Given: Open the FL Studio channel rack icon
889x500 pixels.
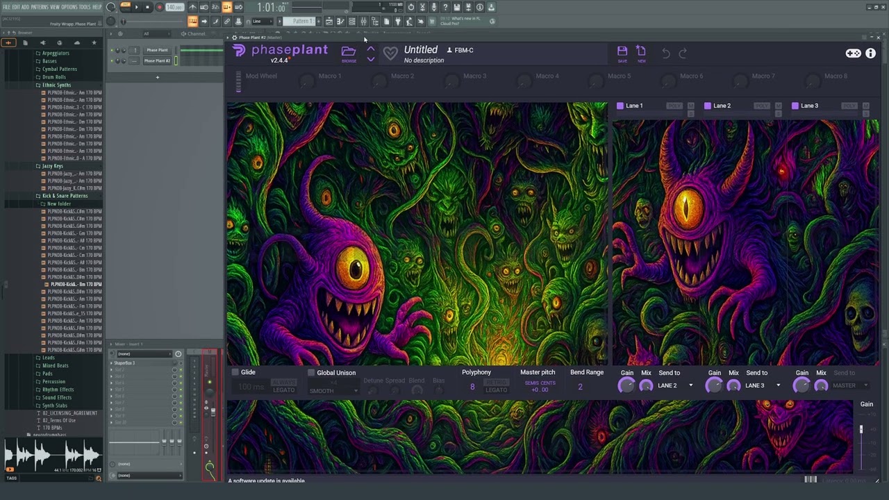Looking at the screenshot, I should [x=351, y=22].
